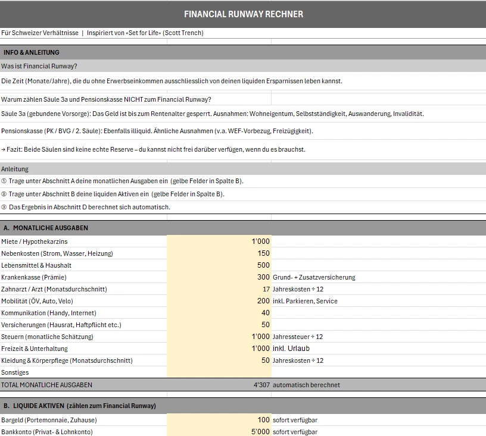Viewport: 486px width, 436px height.
Task: Click the 'TOTAL MONATLICHE AUSGABEN' label
Action: click(46, 385)
